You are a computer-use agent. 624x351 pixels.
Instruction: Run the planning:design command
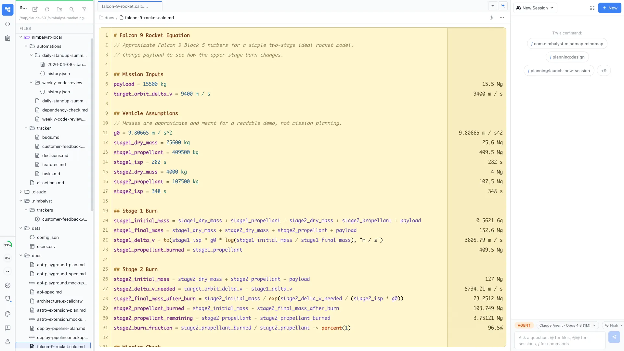click(567, 57)
